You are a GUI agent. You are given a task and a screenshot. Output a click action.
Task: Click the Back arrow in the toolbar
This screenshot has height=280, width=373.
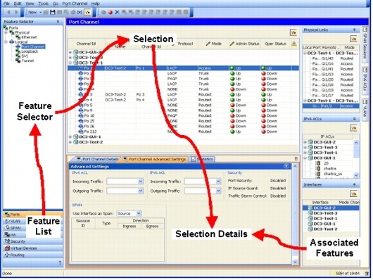pyautogui.click(x=8, y=12)
